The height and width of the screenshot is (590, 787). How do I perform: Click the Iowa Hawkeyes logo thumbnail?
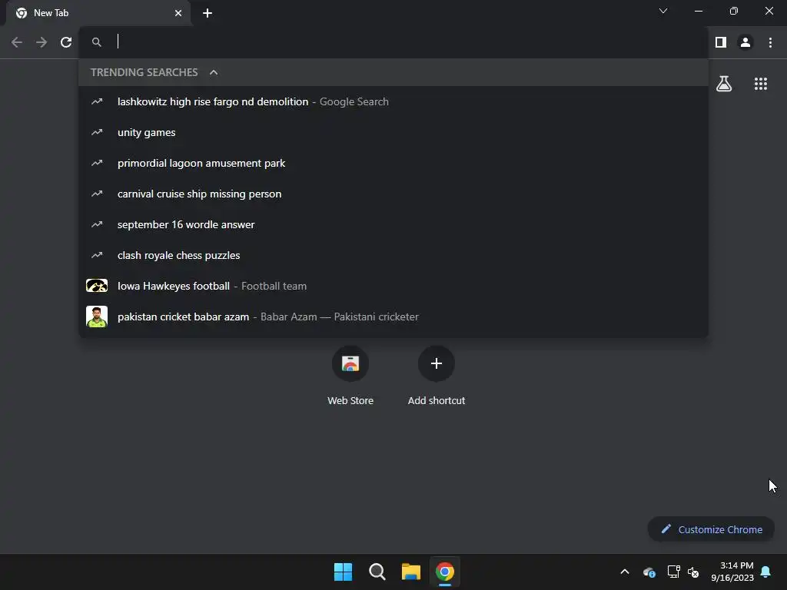coord(97,286)
